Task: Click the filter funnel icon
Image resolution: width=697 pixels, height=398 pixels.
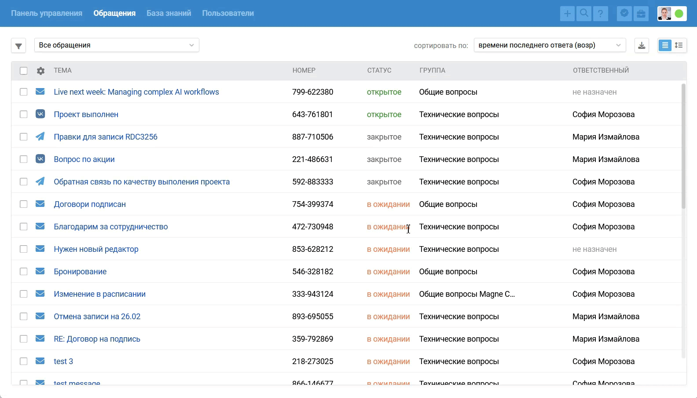Action: (18, 46)
